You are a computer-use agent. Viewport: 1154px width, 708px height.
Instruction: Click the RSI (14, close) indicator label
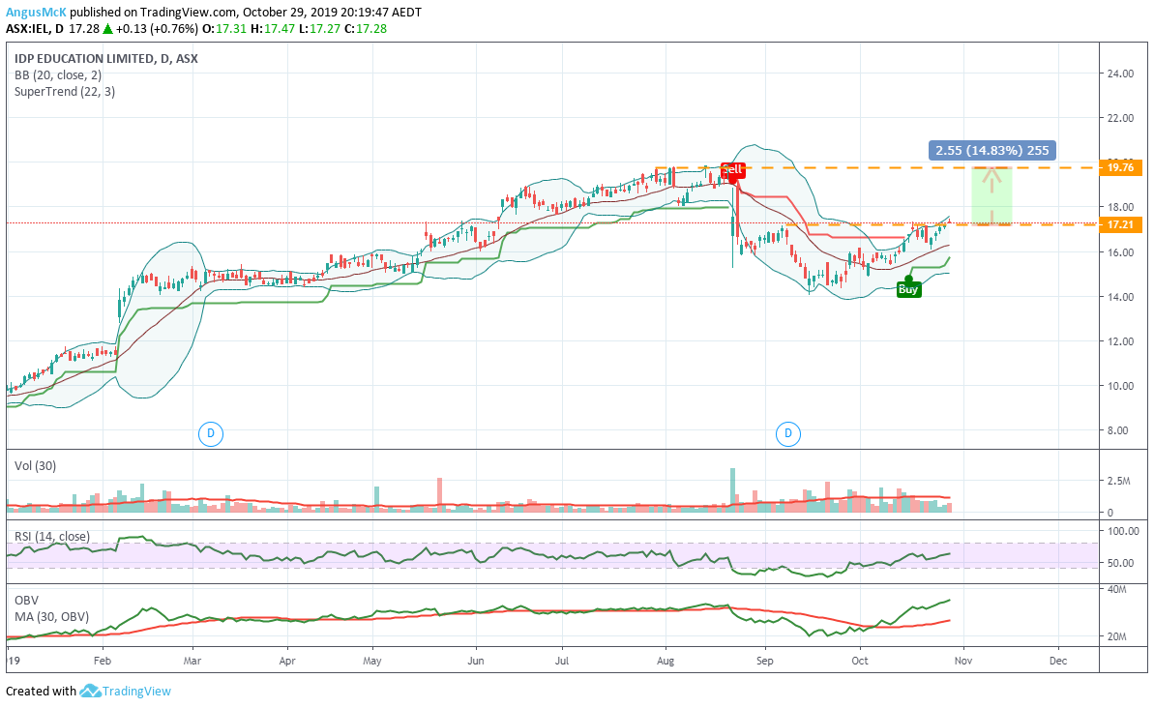coord(52,537)
